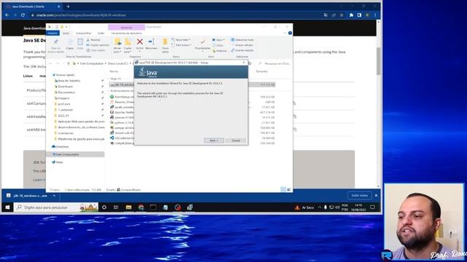Viewport: 467px width, 262px height.
Task: Switch to the Início ribbon tab
Action: click(x=66, y=33)
